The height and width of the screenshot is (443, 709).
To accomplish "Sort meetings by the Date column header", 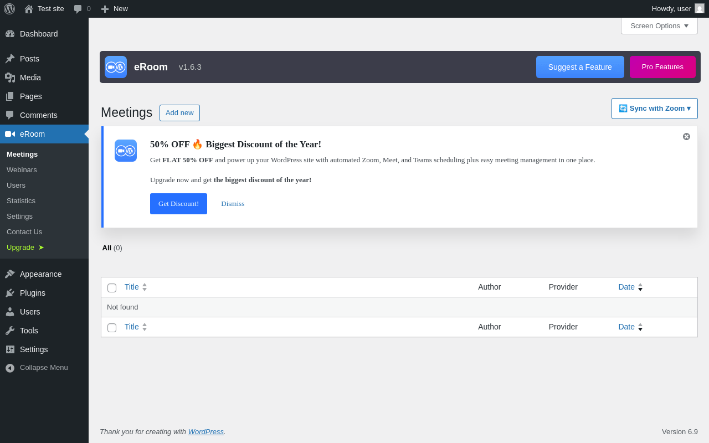I will tap(626, 287).
